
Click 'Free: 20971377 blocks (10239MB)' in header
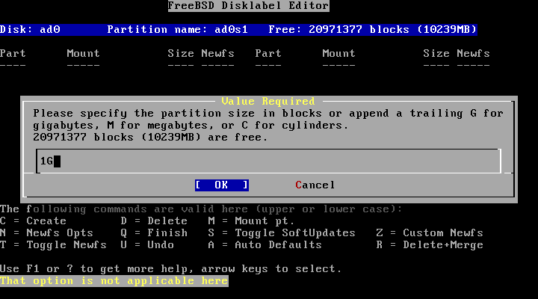click(x=373, y=29)
